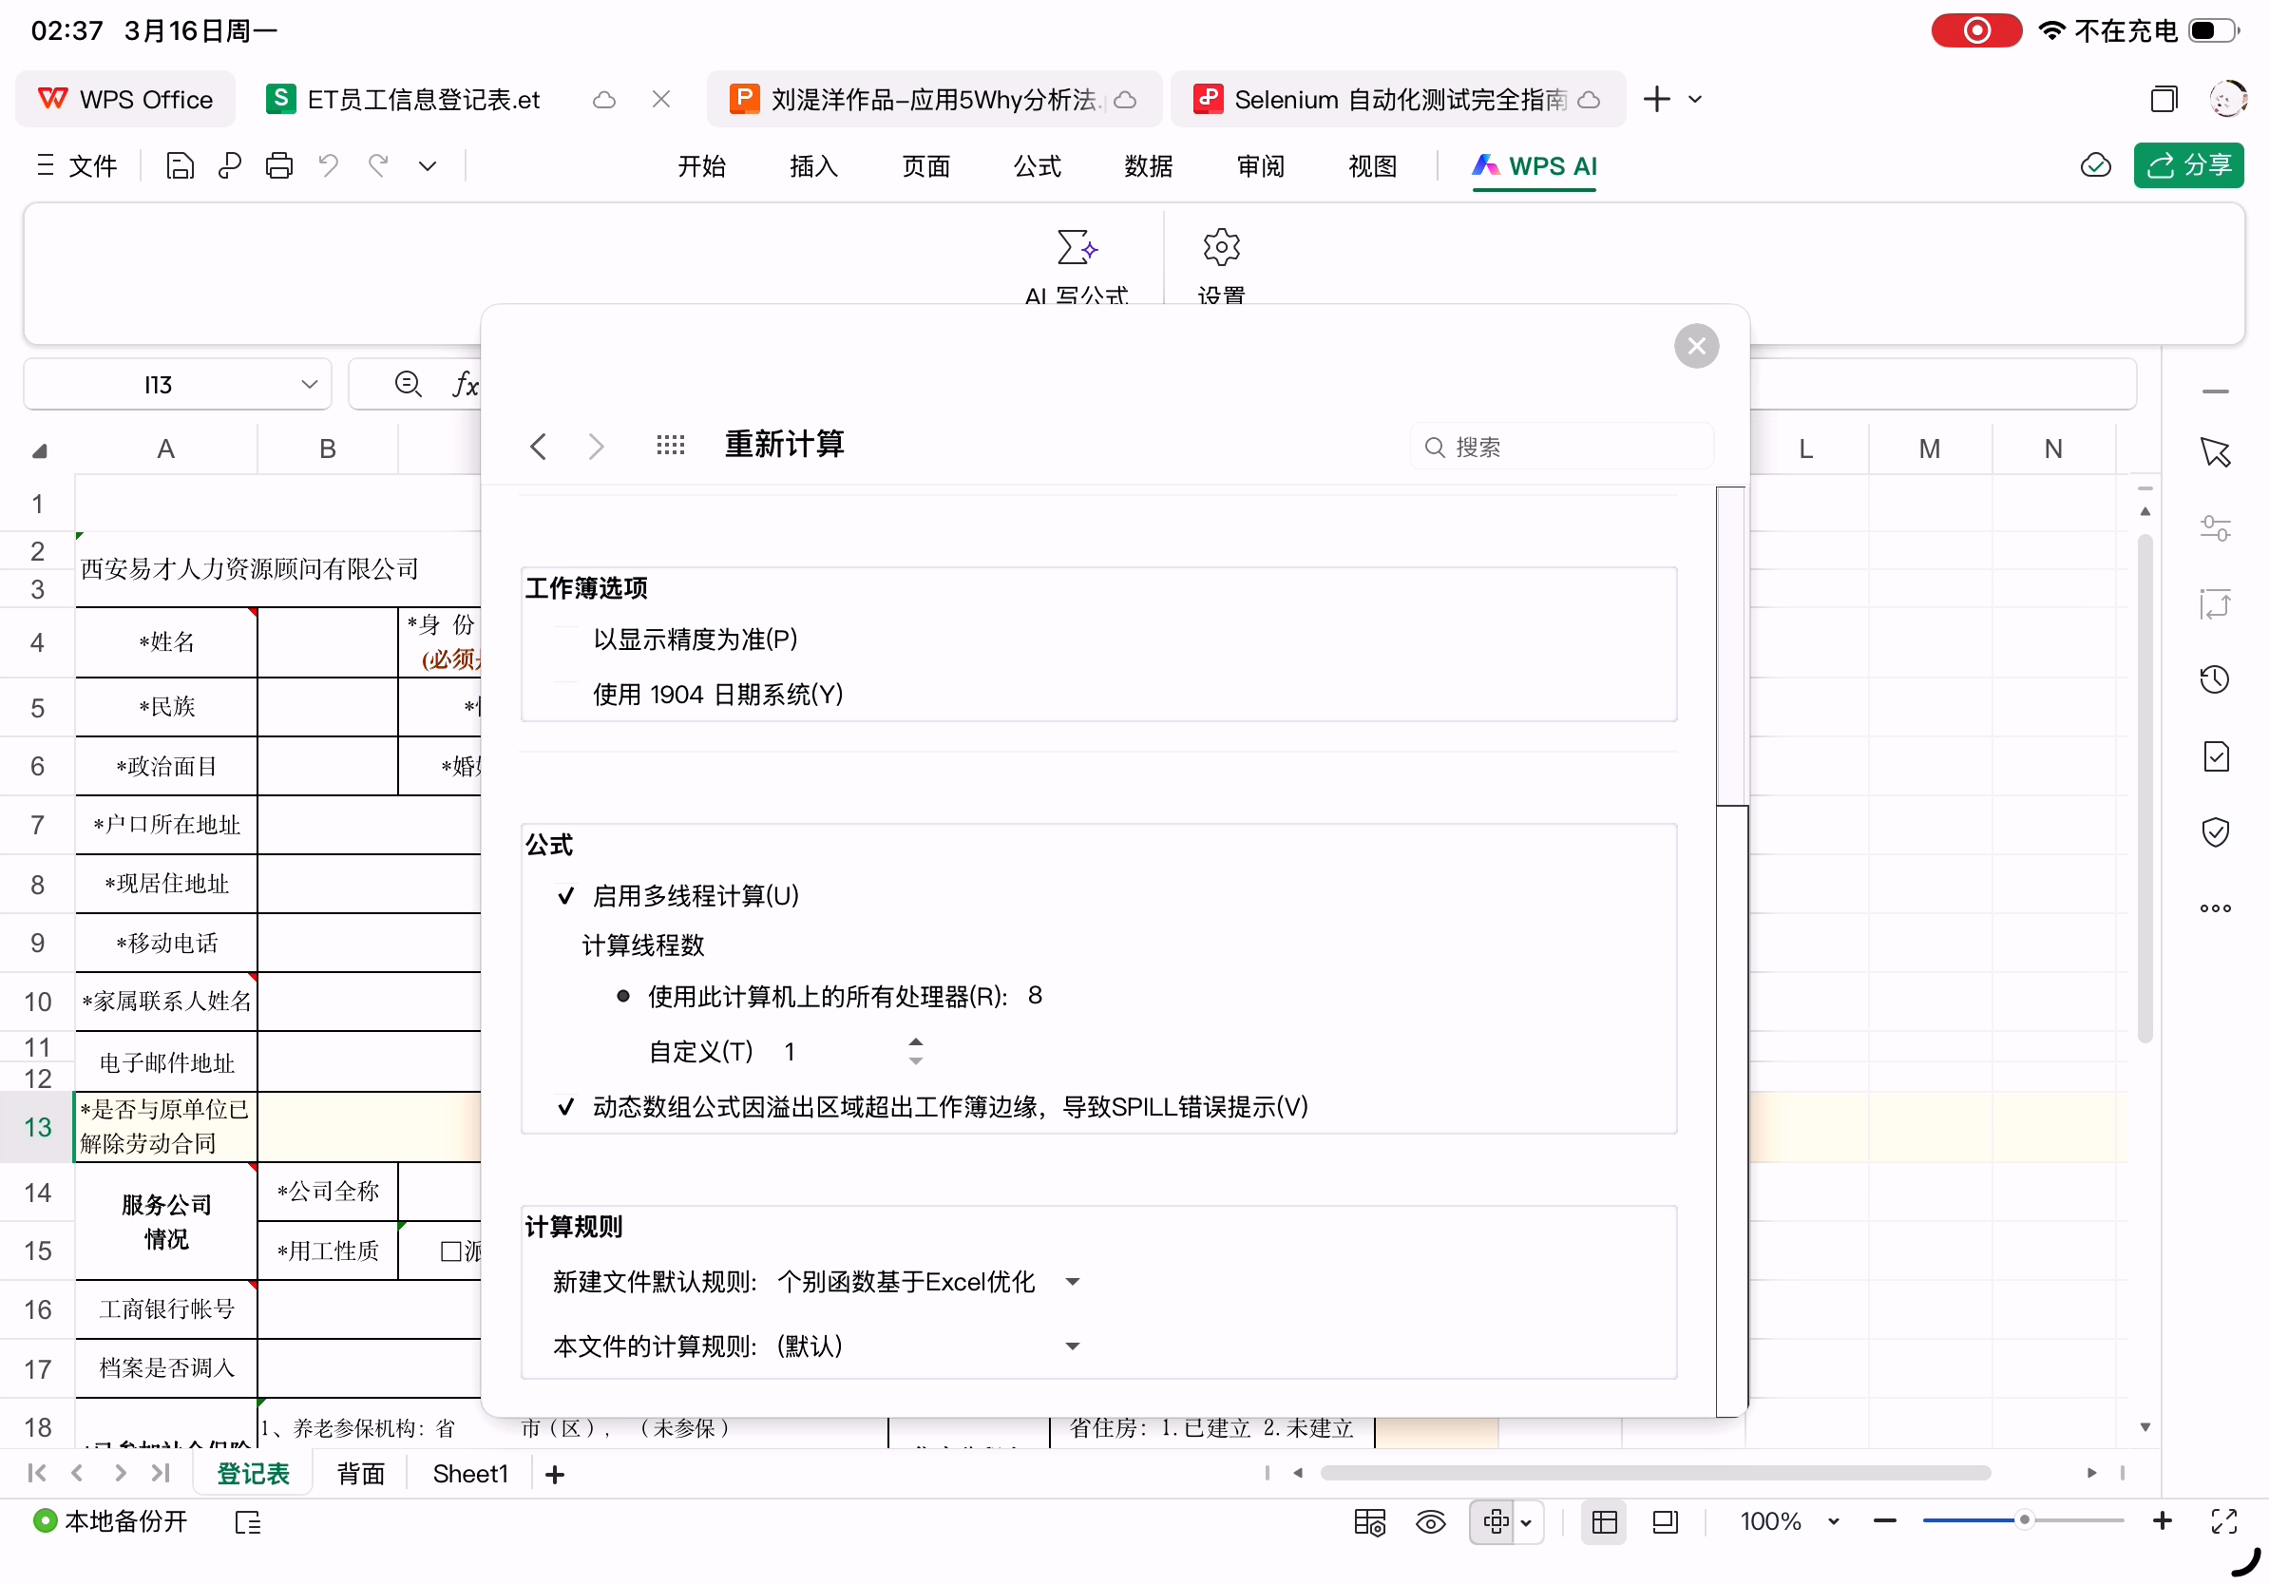Screen dimensions: 2269x1585
Task: Click the save icon in toolbar
Action: [179, 165]
